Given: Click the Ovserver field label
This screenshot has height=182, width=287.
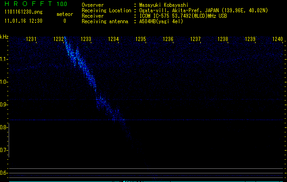Looking at the screenshot, I should [x=93, y=5].
